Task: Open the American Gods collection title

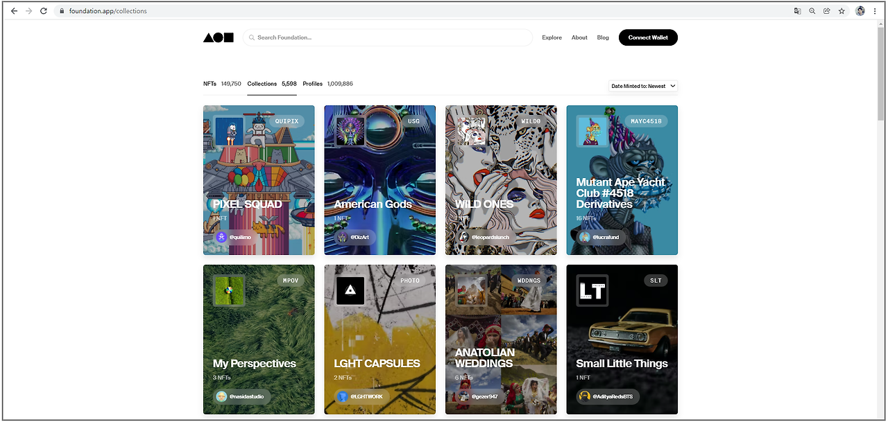Action: point(373,204)
